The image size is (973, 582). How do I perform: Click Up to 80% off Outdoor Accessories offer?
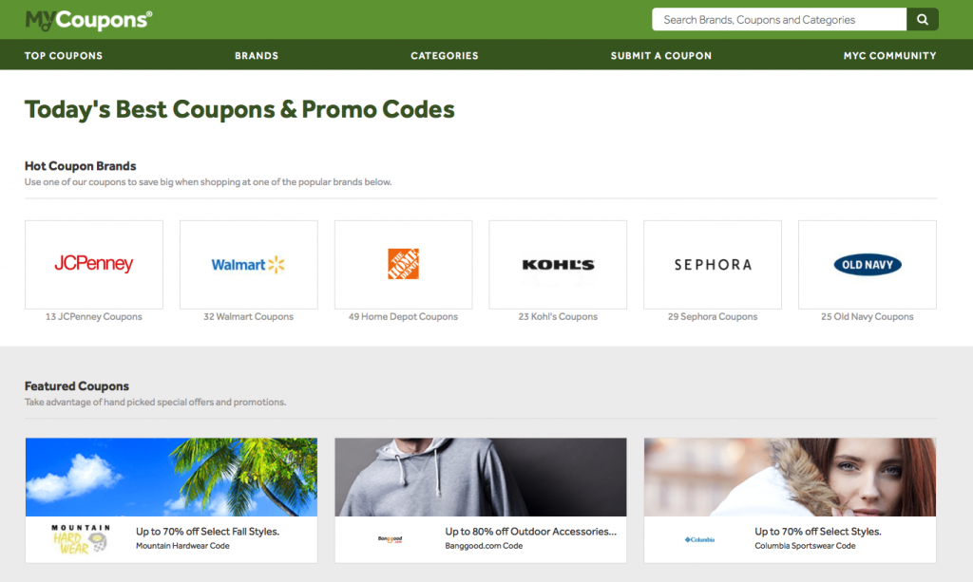(530, 531)
